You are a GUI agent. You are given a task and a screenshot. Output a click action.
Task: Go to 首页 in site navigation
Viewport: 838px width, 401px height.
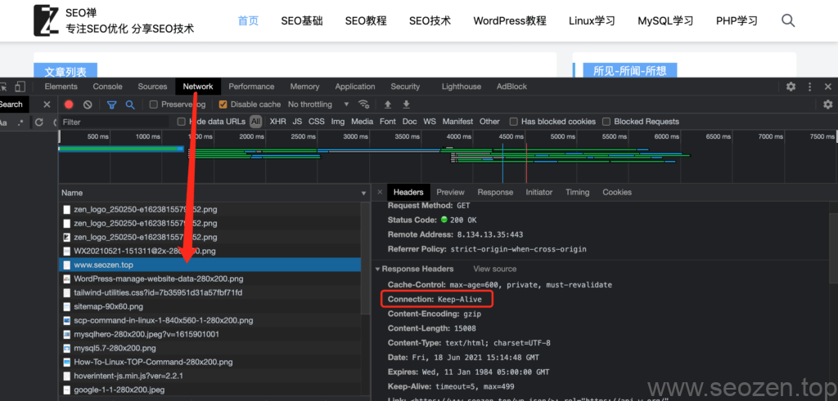coord(248,20)
